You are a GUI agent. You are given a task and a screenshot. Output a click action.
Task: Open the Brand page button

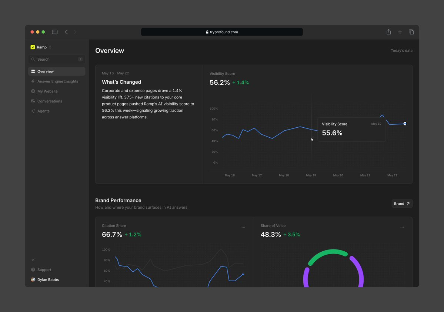pyautogui.click(x=402, y=204)
